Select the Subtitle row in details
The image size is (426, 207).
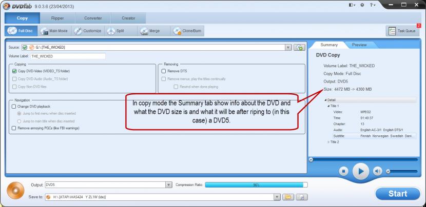click(x=374, y=136)
